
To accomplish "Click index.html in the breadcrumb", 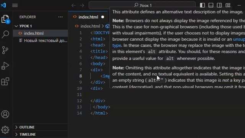I will click(x=90, y=26).
